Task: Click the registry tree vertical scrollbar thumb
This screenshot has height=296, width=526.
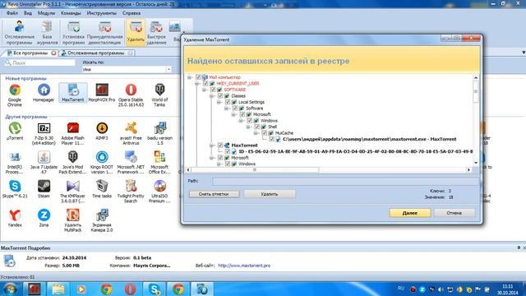Action: pyautogui.click(x=476, y=92)
